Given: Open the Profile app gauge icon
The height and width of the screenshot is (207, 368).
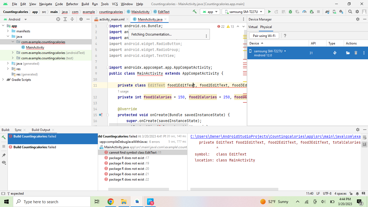Looking at the screenshot, I should 304,12.
